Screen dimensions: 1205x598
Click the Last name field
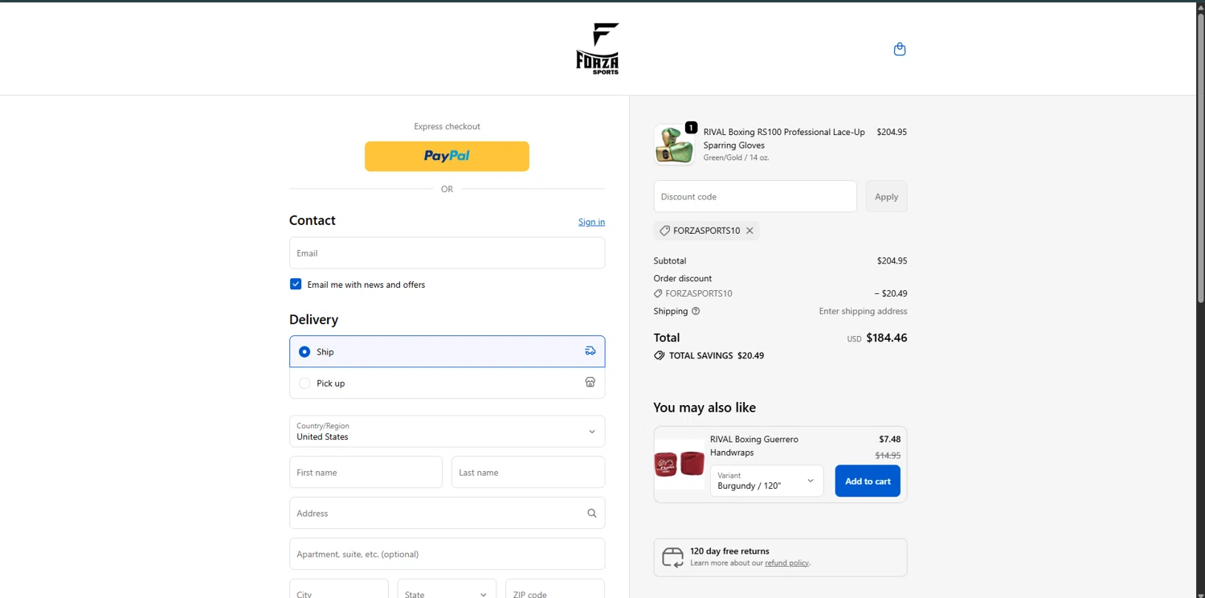tap(528, 472)
